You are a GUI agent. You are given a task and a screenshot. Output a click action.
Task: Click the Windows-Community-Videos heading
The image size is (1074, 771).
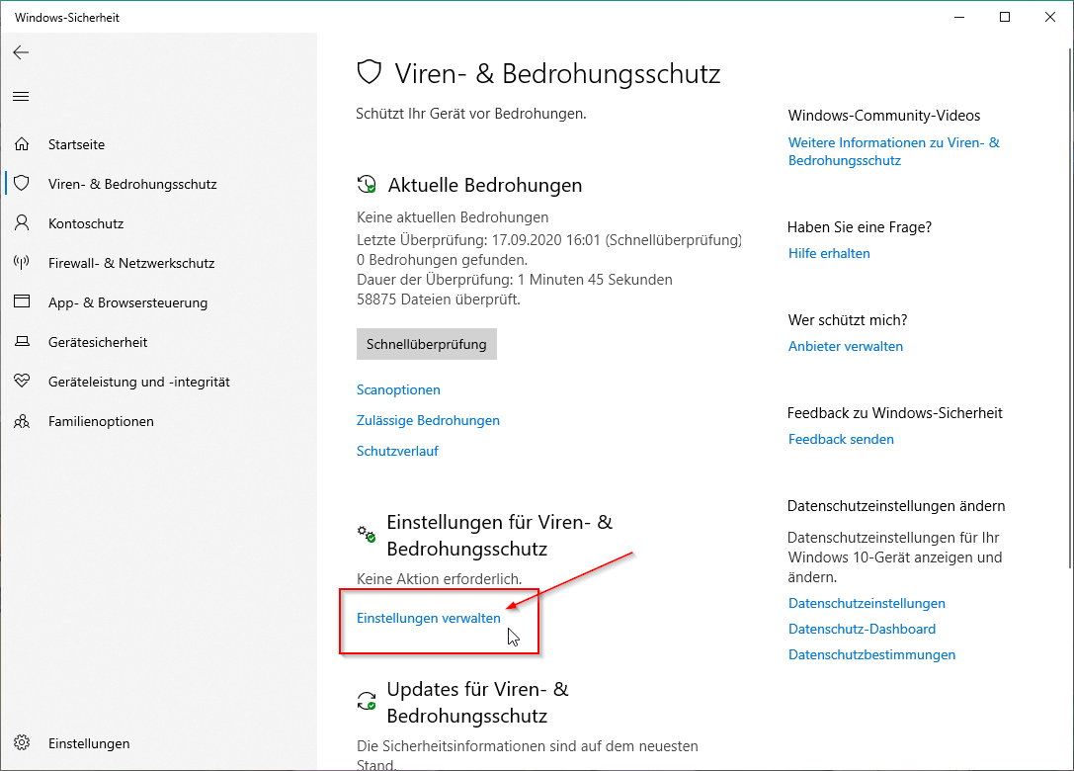click(x=883, y=116)
